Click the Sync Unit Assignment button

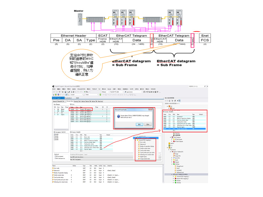(116, 160)
